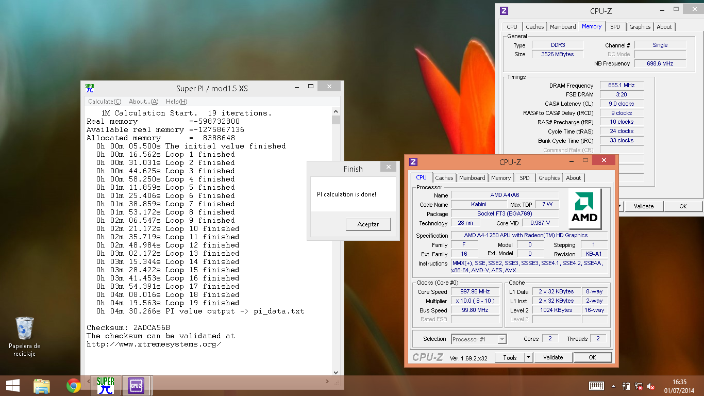Viewport: 704px width, 396px height.
Task: Switch to the Super PI taskbar button
Action: (106, 386)
